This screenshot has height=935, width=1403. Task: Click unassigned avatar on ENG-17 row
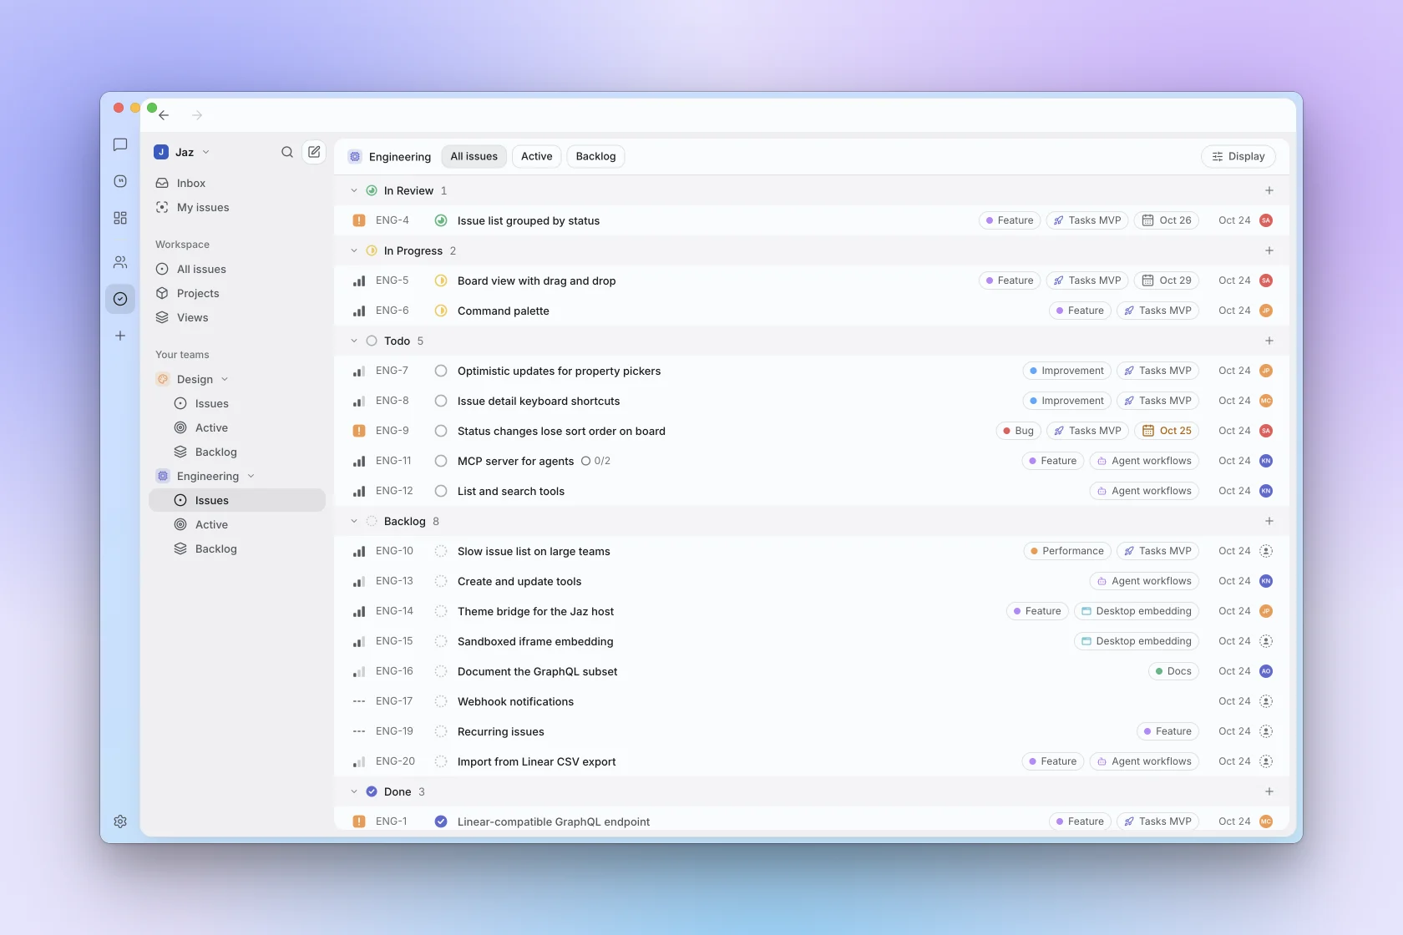(1266, 701)
